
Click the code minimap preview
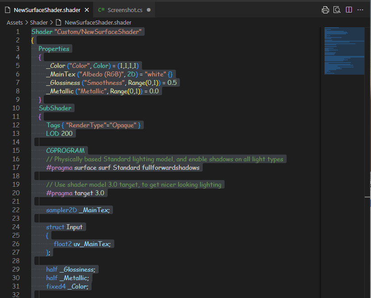click(x=344, y=49)
